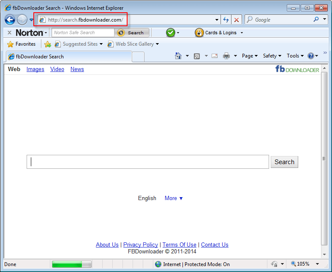Open a new blank tab

coord(138,57)
